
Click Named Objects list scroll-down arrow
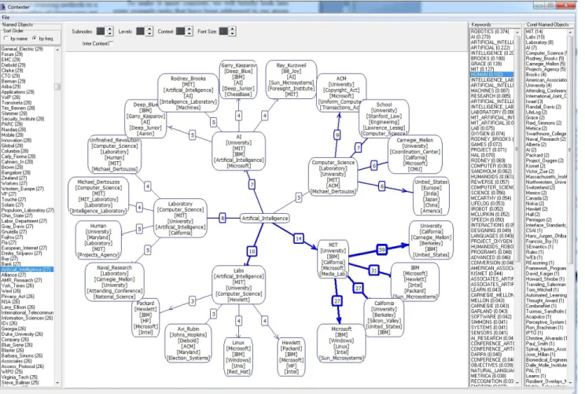57,383
